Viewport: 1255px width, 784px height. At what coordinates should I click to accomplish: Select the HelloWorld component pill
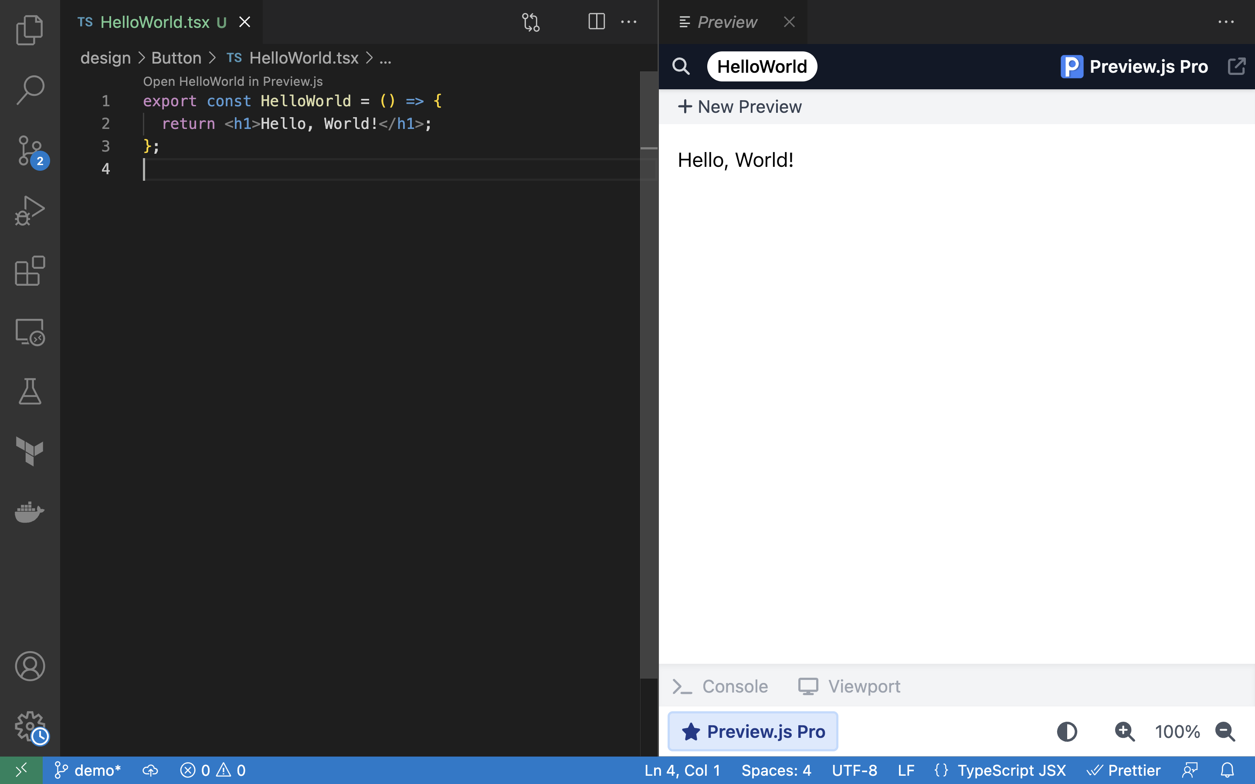762,66
